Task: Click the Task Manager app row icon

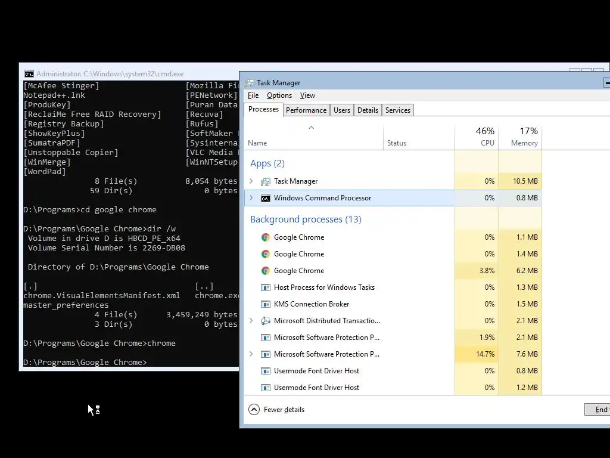Action: [265, 181]
